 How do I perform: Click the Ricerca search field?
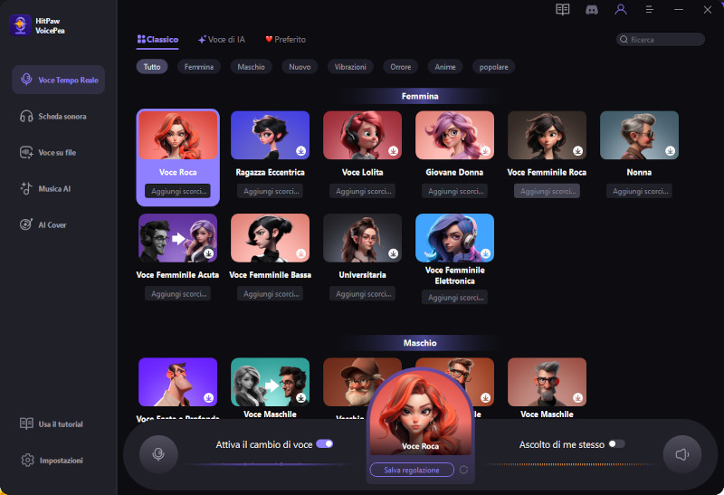[x=664, y=40]
